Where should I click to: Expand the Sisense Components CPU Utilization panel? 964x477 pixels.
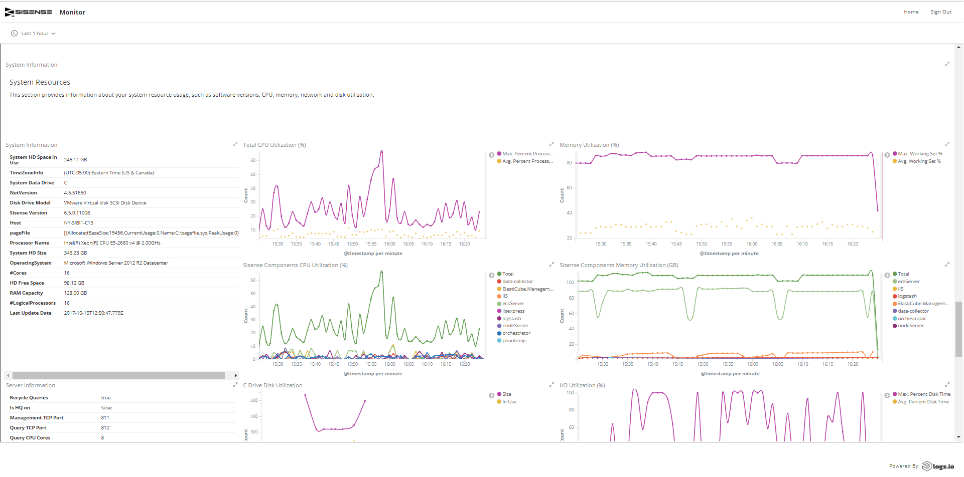coord(552,264)
